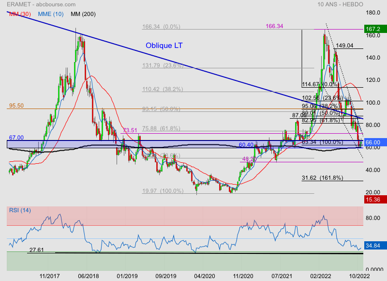Click the 149.04 resistance label
387x281 pixels.
pyautogui.click(x=344, y=46)
